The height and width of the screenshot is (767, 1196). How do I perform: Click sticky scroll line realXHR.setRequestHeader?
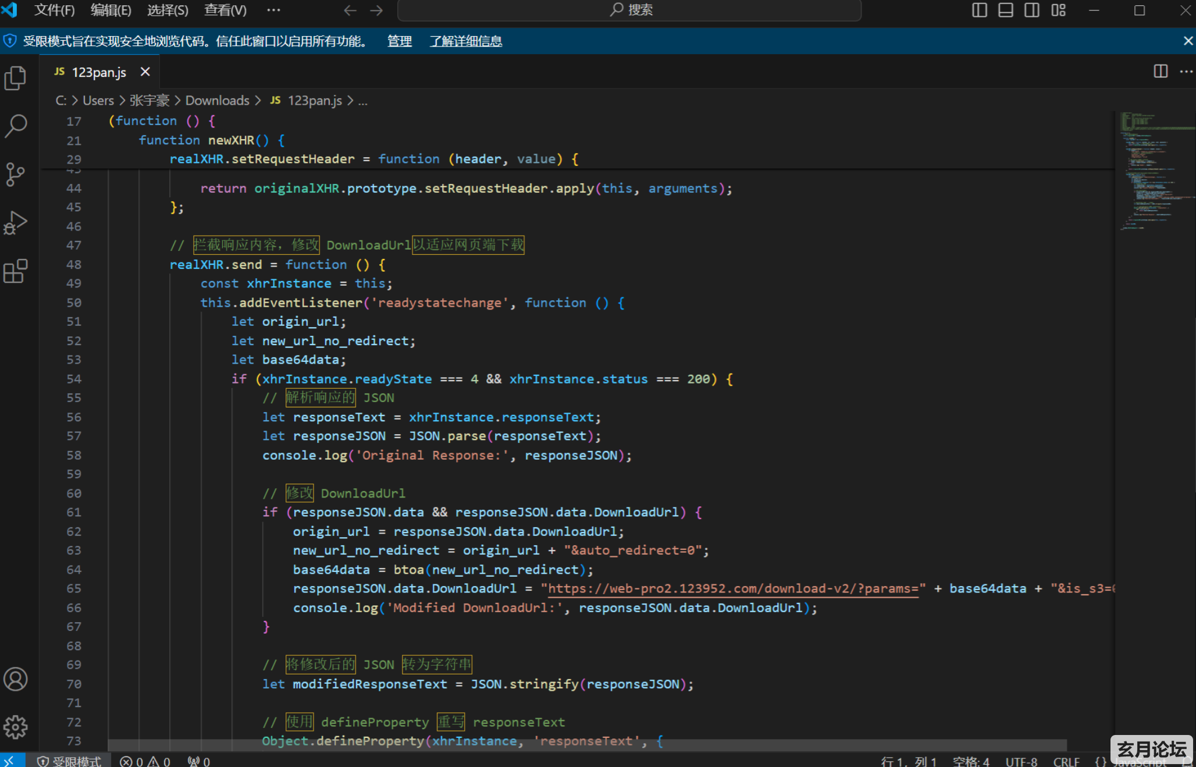tap(374, 159)
